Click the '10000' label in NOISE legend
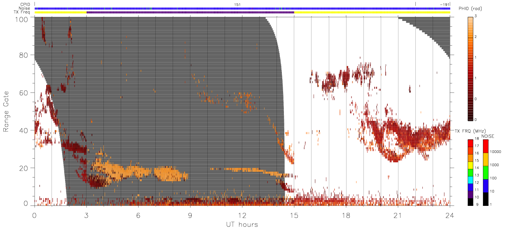Image resolution: width=506 pixels, height=233 pixels. 495,152
